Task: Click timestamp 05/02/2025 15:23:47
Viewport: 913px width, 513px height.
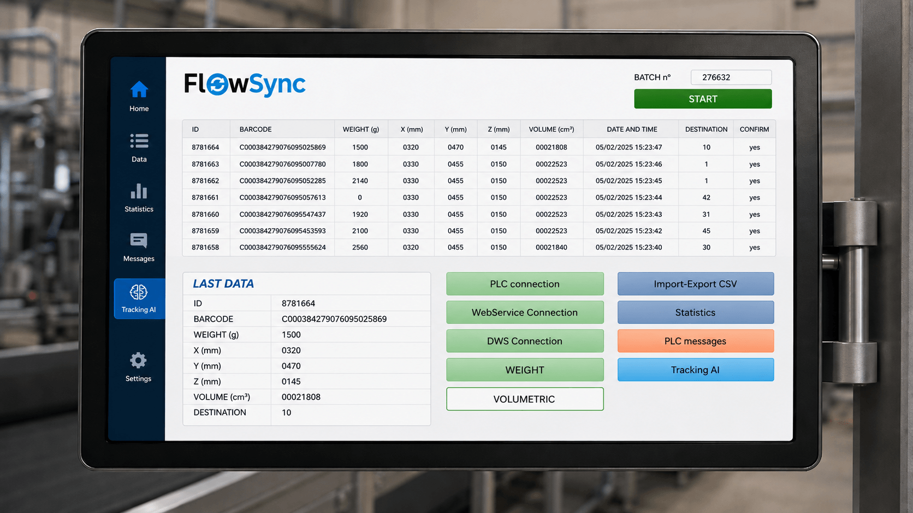Action: (629, 147)
